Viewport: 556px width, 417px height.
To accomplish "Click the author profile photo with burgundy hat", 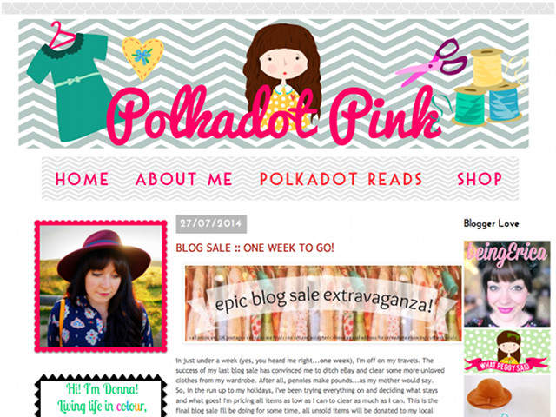I will point(101,286).
